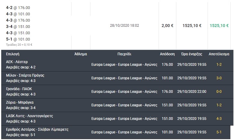This screenshot has height=140, width=234.
Task: Click the 2,00 € stake amount
Action: pos(167,26)
